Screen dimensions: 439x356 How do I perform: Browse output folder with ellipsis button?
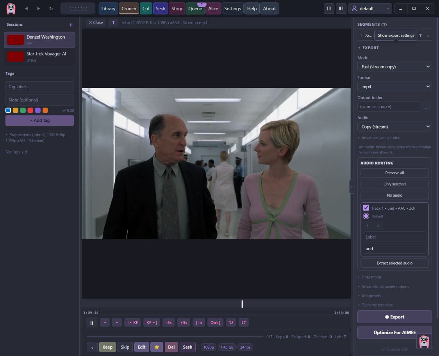[427, 107]
